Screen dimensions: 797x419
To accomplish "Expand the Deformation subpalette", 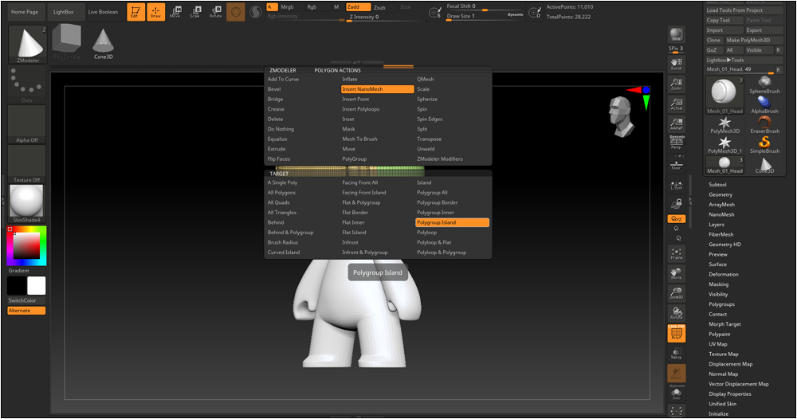I will pyautogui.click(x=724, y=274).
